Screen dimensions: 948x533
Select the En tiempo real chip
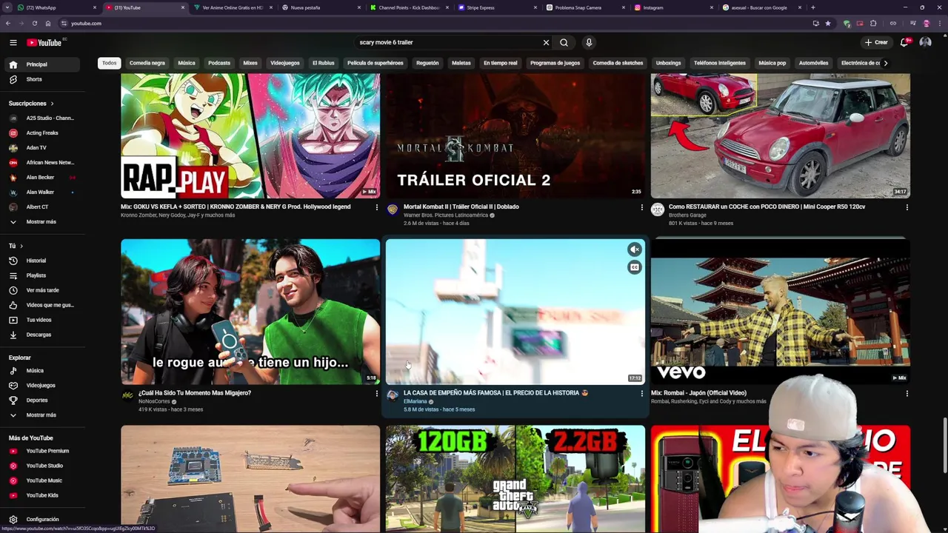[501, 63]
